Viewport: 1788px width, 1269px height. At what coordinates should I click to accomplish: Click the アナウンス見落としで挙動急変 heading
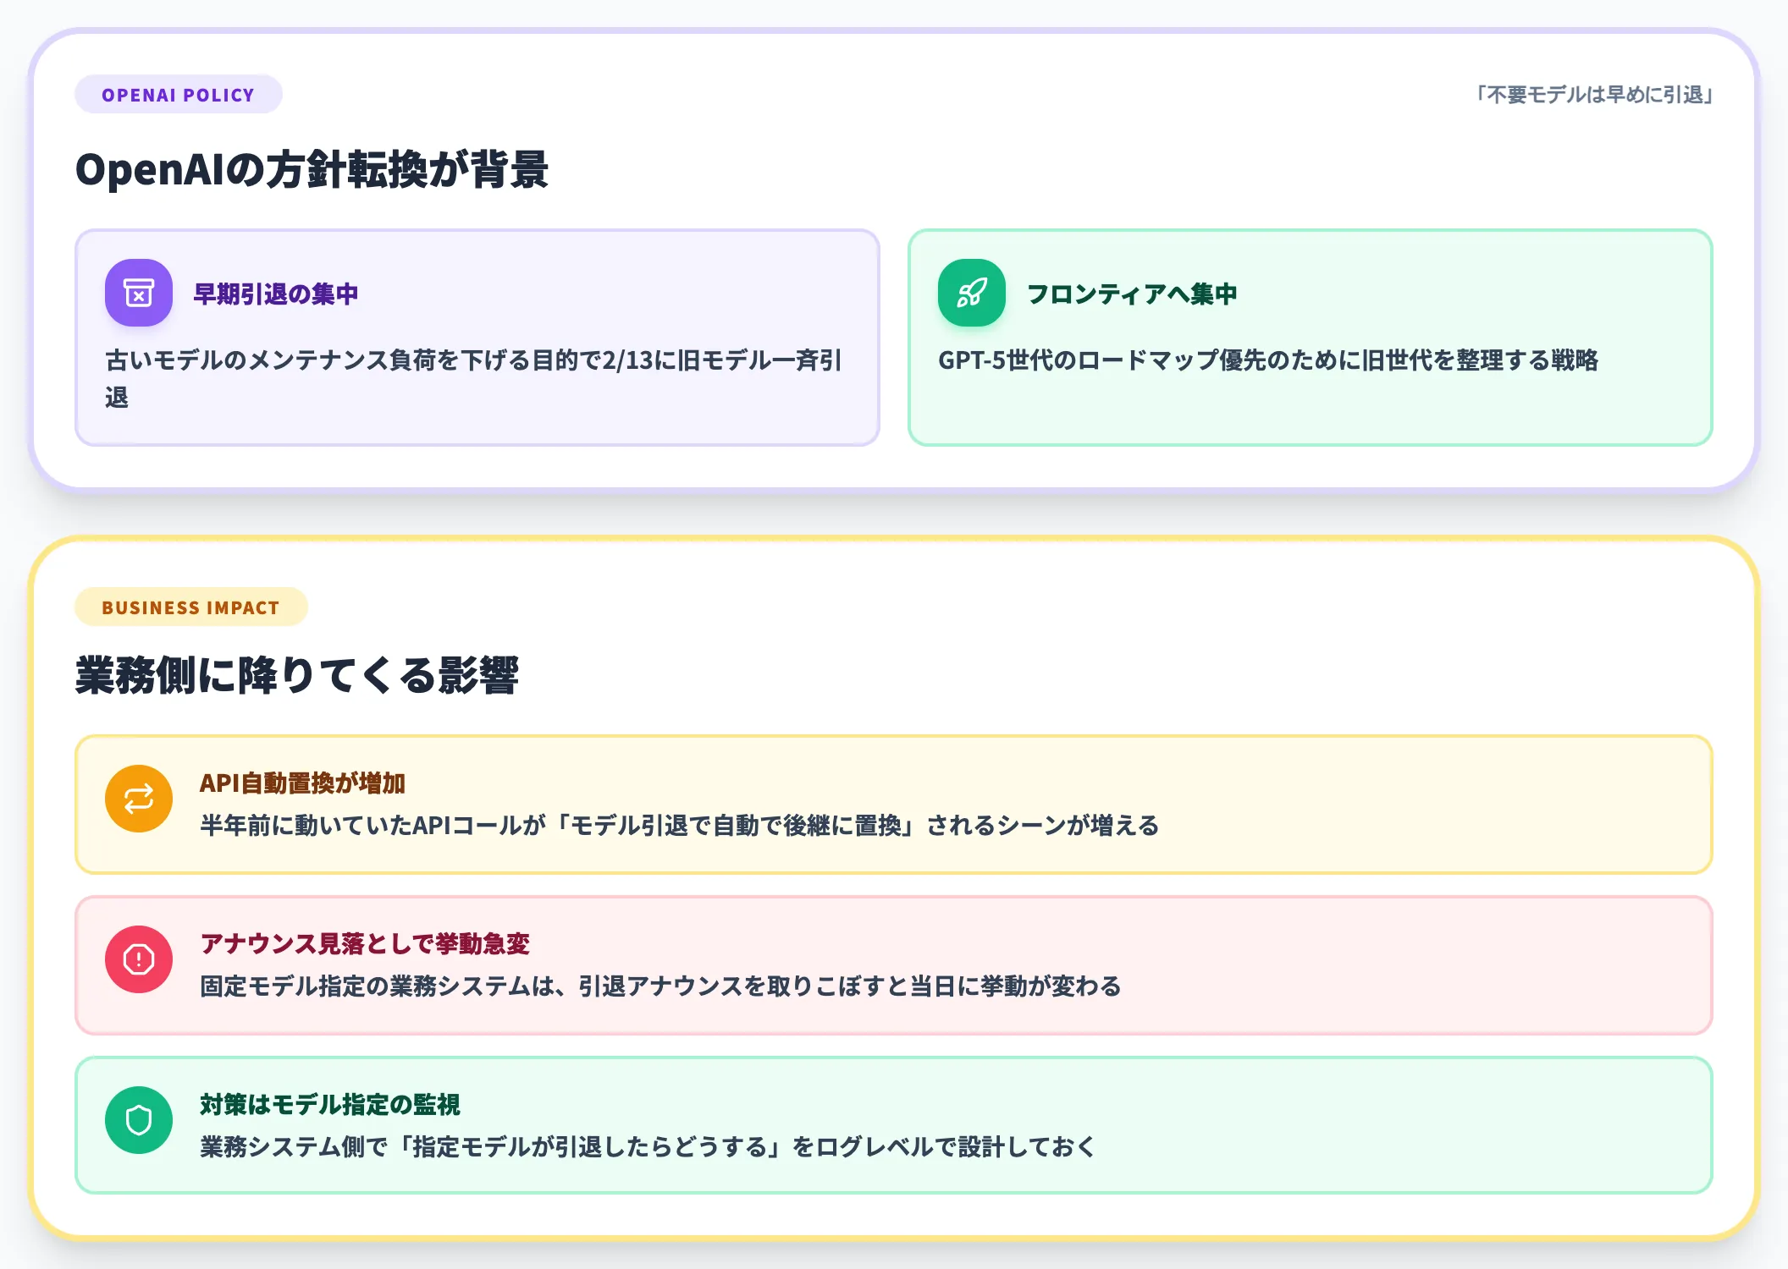(365, 943)
